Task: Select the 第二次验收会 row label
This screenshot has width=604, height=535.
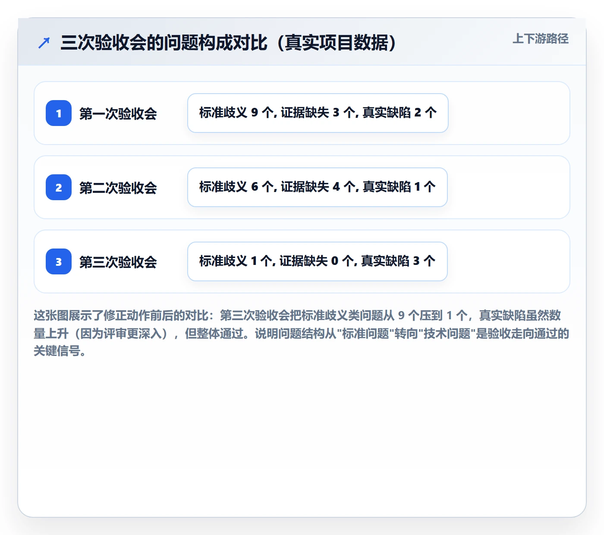Action: pyautogui.click(x=118, y=188)
